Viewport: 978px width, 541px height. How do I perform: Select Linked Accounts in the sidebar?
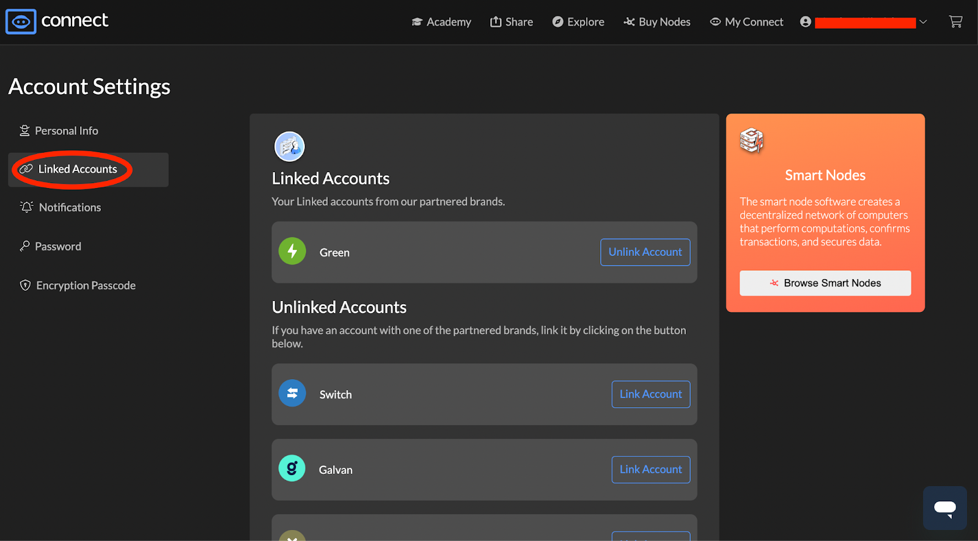pos(88,170)
